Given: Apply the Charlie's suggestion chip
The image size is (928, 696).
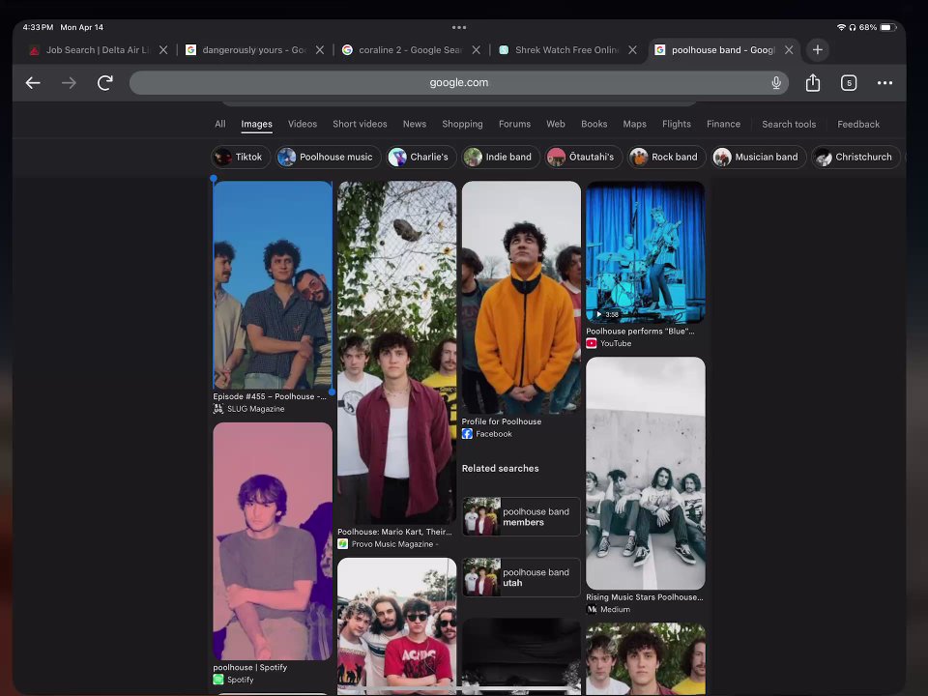Looking at the screenshot, I should (421, 157).
